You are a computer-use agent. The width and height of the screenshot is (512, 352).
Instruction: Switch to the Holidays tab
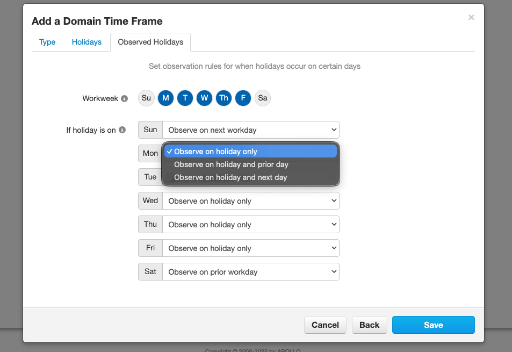[86, 42]
